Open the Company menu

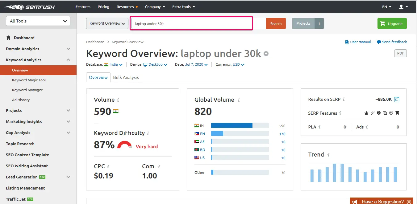(x=155, y=7)
